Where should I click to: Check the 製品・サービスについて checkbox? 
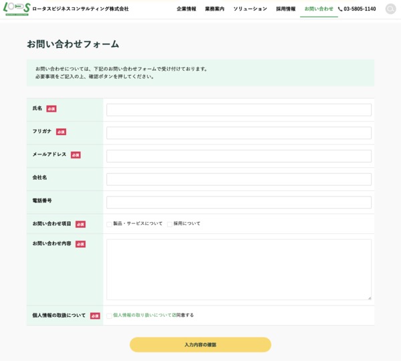tap(109, 225)
